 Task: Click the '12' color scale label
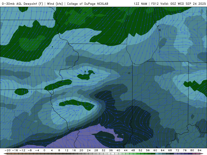click(66, 150)
